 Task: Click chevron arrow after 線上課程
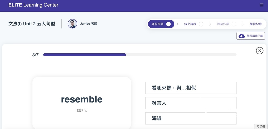click(x=210, y=24)
